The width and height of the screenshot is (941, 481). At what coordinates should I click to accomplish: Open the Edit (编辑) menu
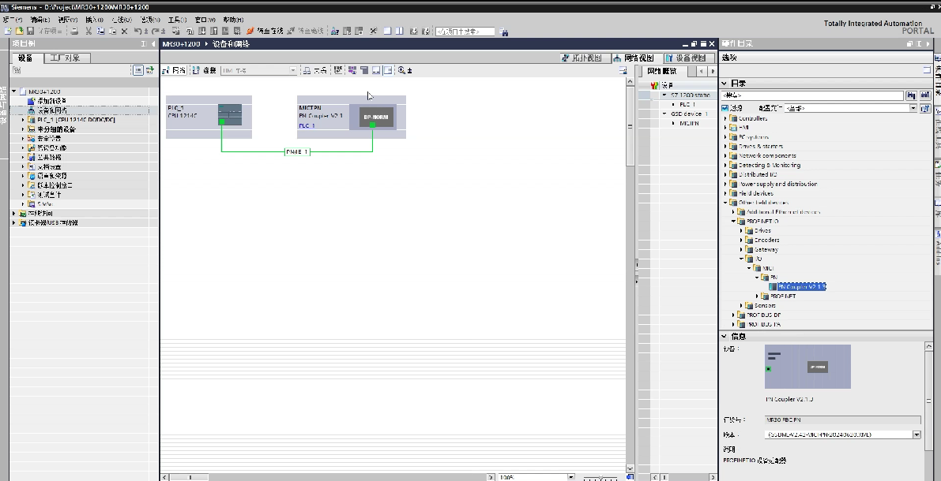(40, 20)
